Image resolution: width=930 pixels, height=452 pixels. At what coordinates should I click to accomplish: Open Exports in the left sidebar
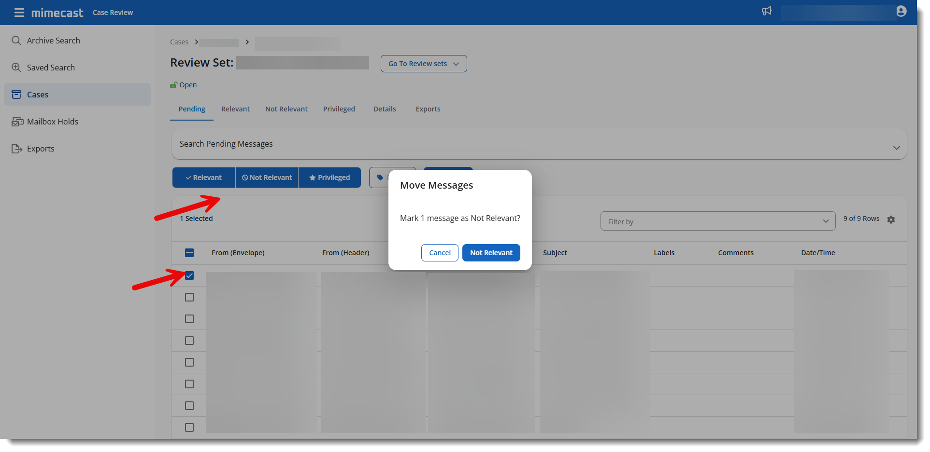41,149
